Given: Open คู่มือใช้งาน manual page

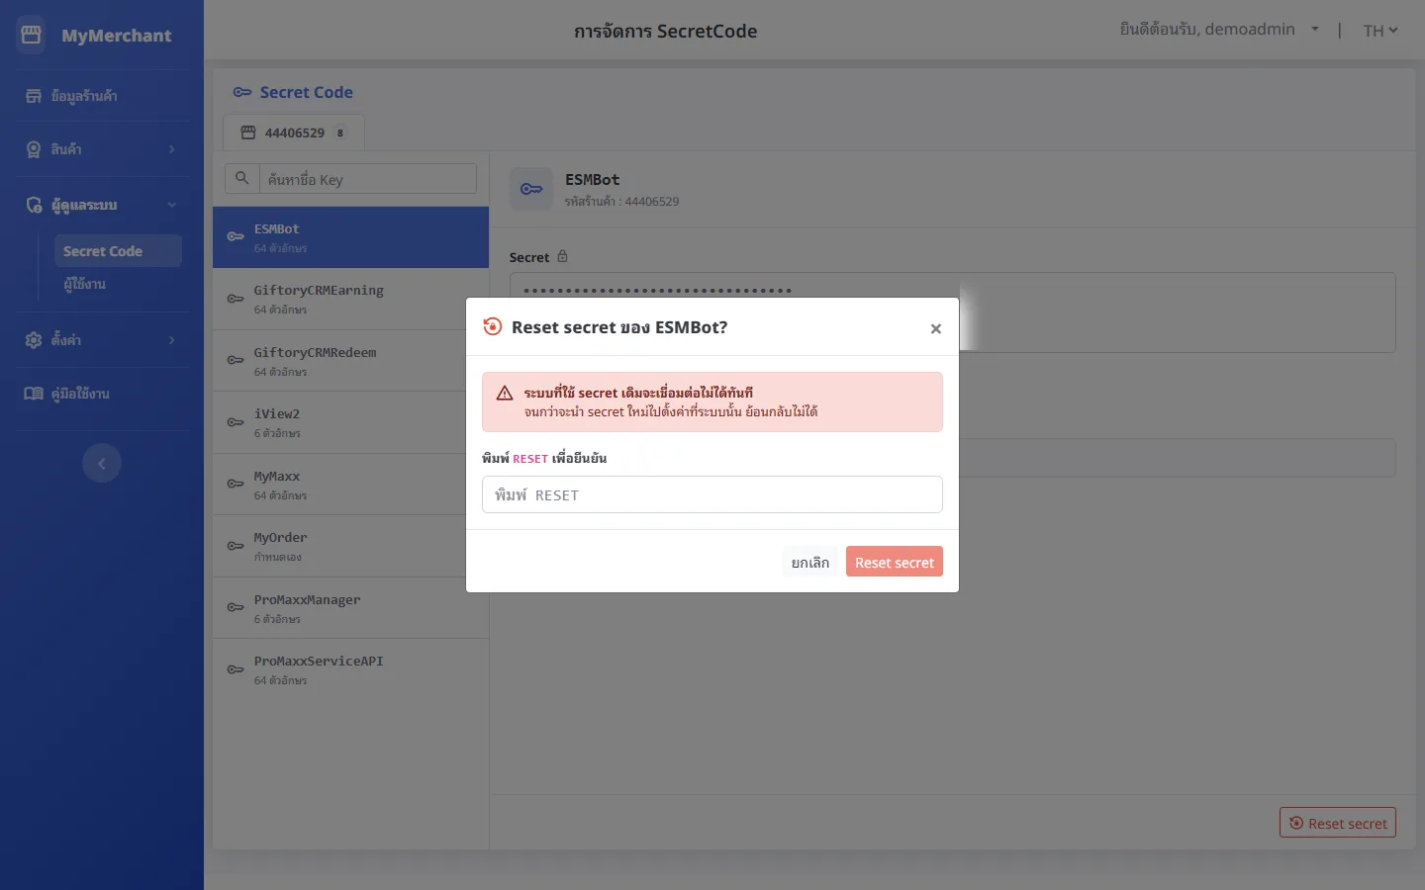Looking at the screenshot, I should point(102,394).
